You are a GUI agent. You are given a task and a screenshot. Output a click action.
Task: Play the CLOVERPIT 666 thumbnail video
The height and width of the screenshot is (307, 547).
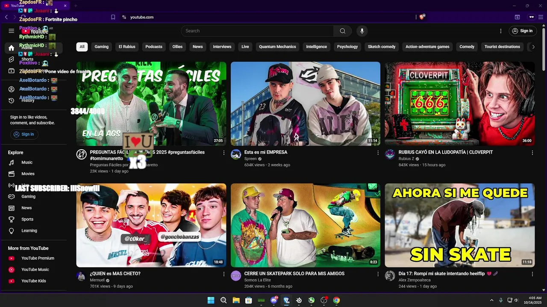coord(459,104)
